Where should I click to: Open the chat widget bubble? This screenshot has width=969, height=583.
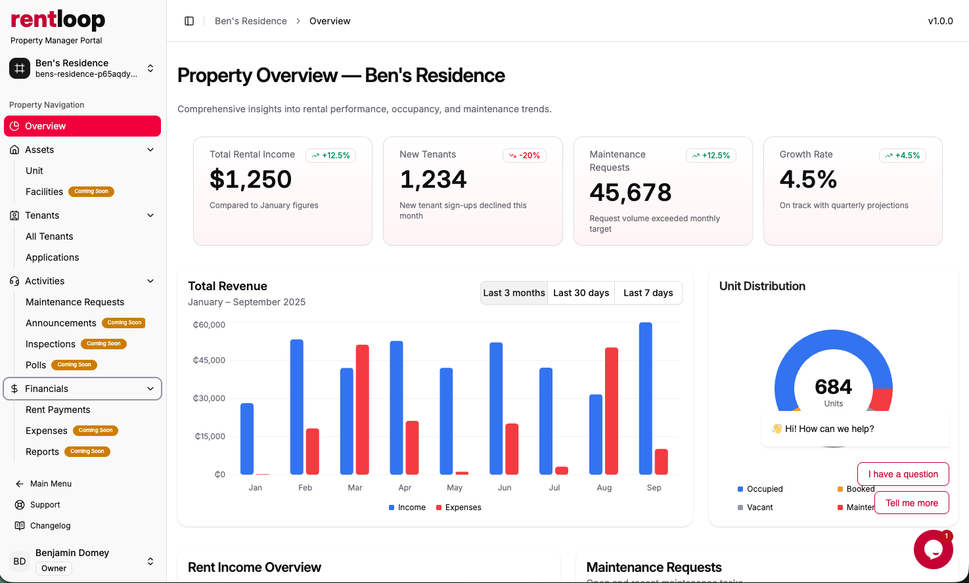click(933, 550)
